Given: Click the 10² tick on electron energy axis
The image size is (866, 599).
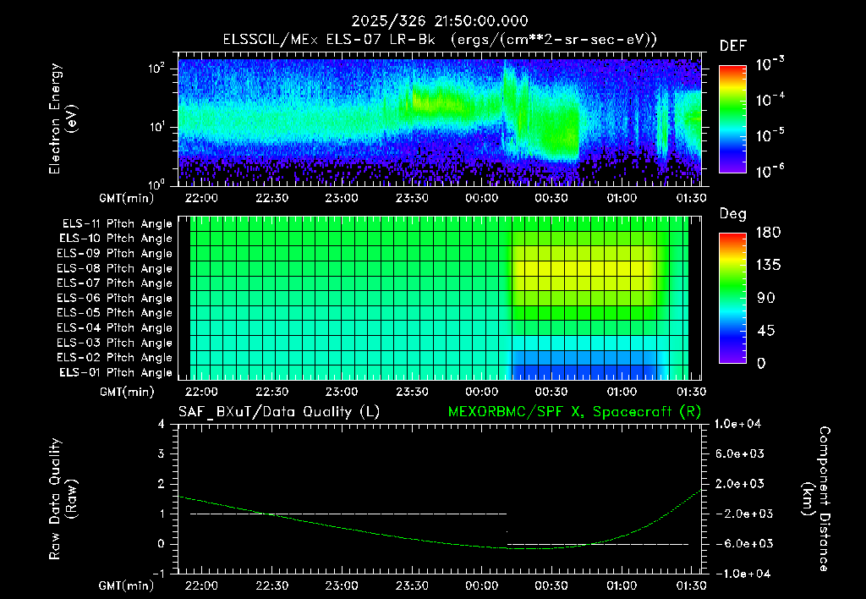Looking at the screenshot, I should point(157,69).
